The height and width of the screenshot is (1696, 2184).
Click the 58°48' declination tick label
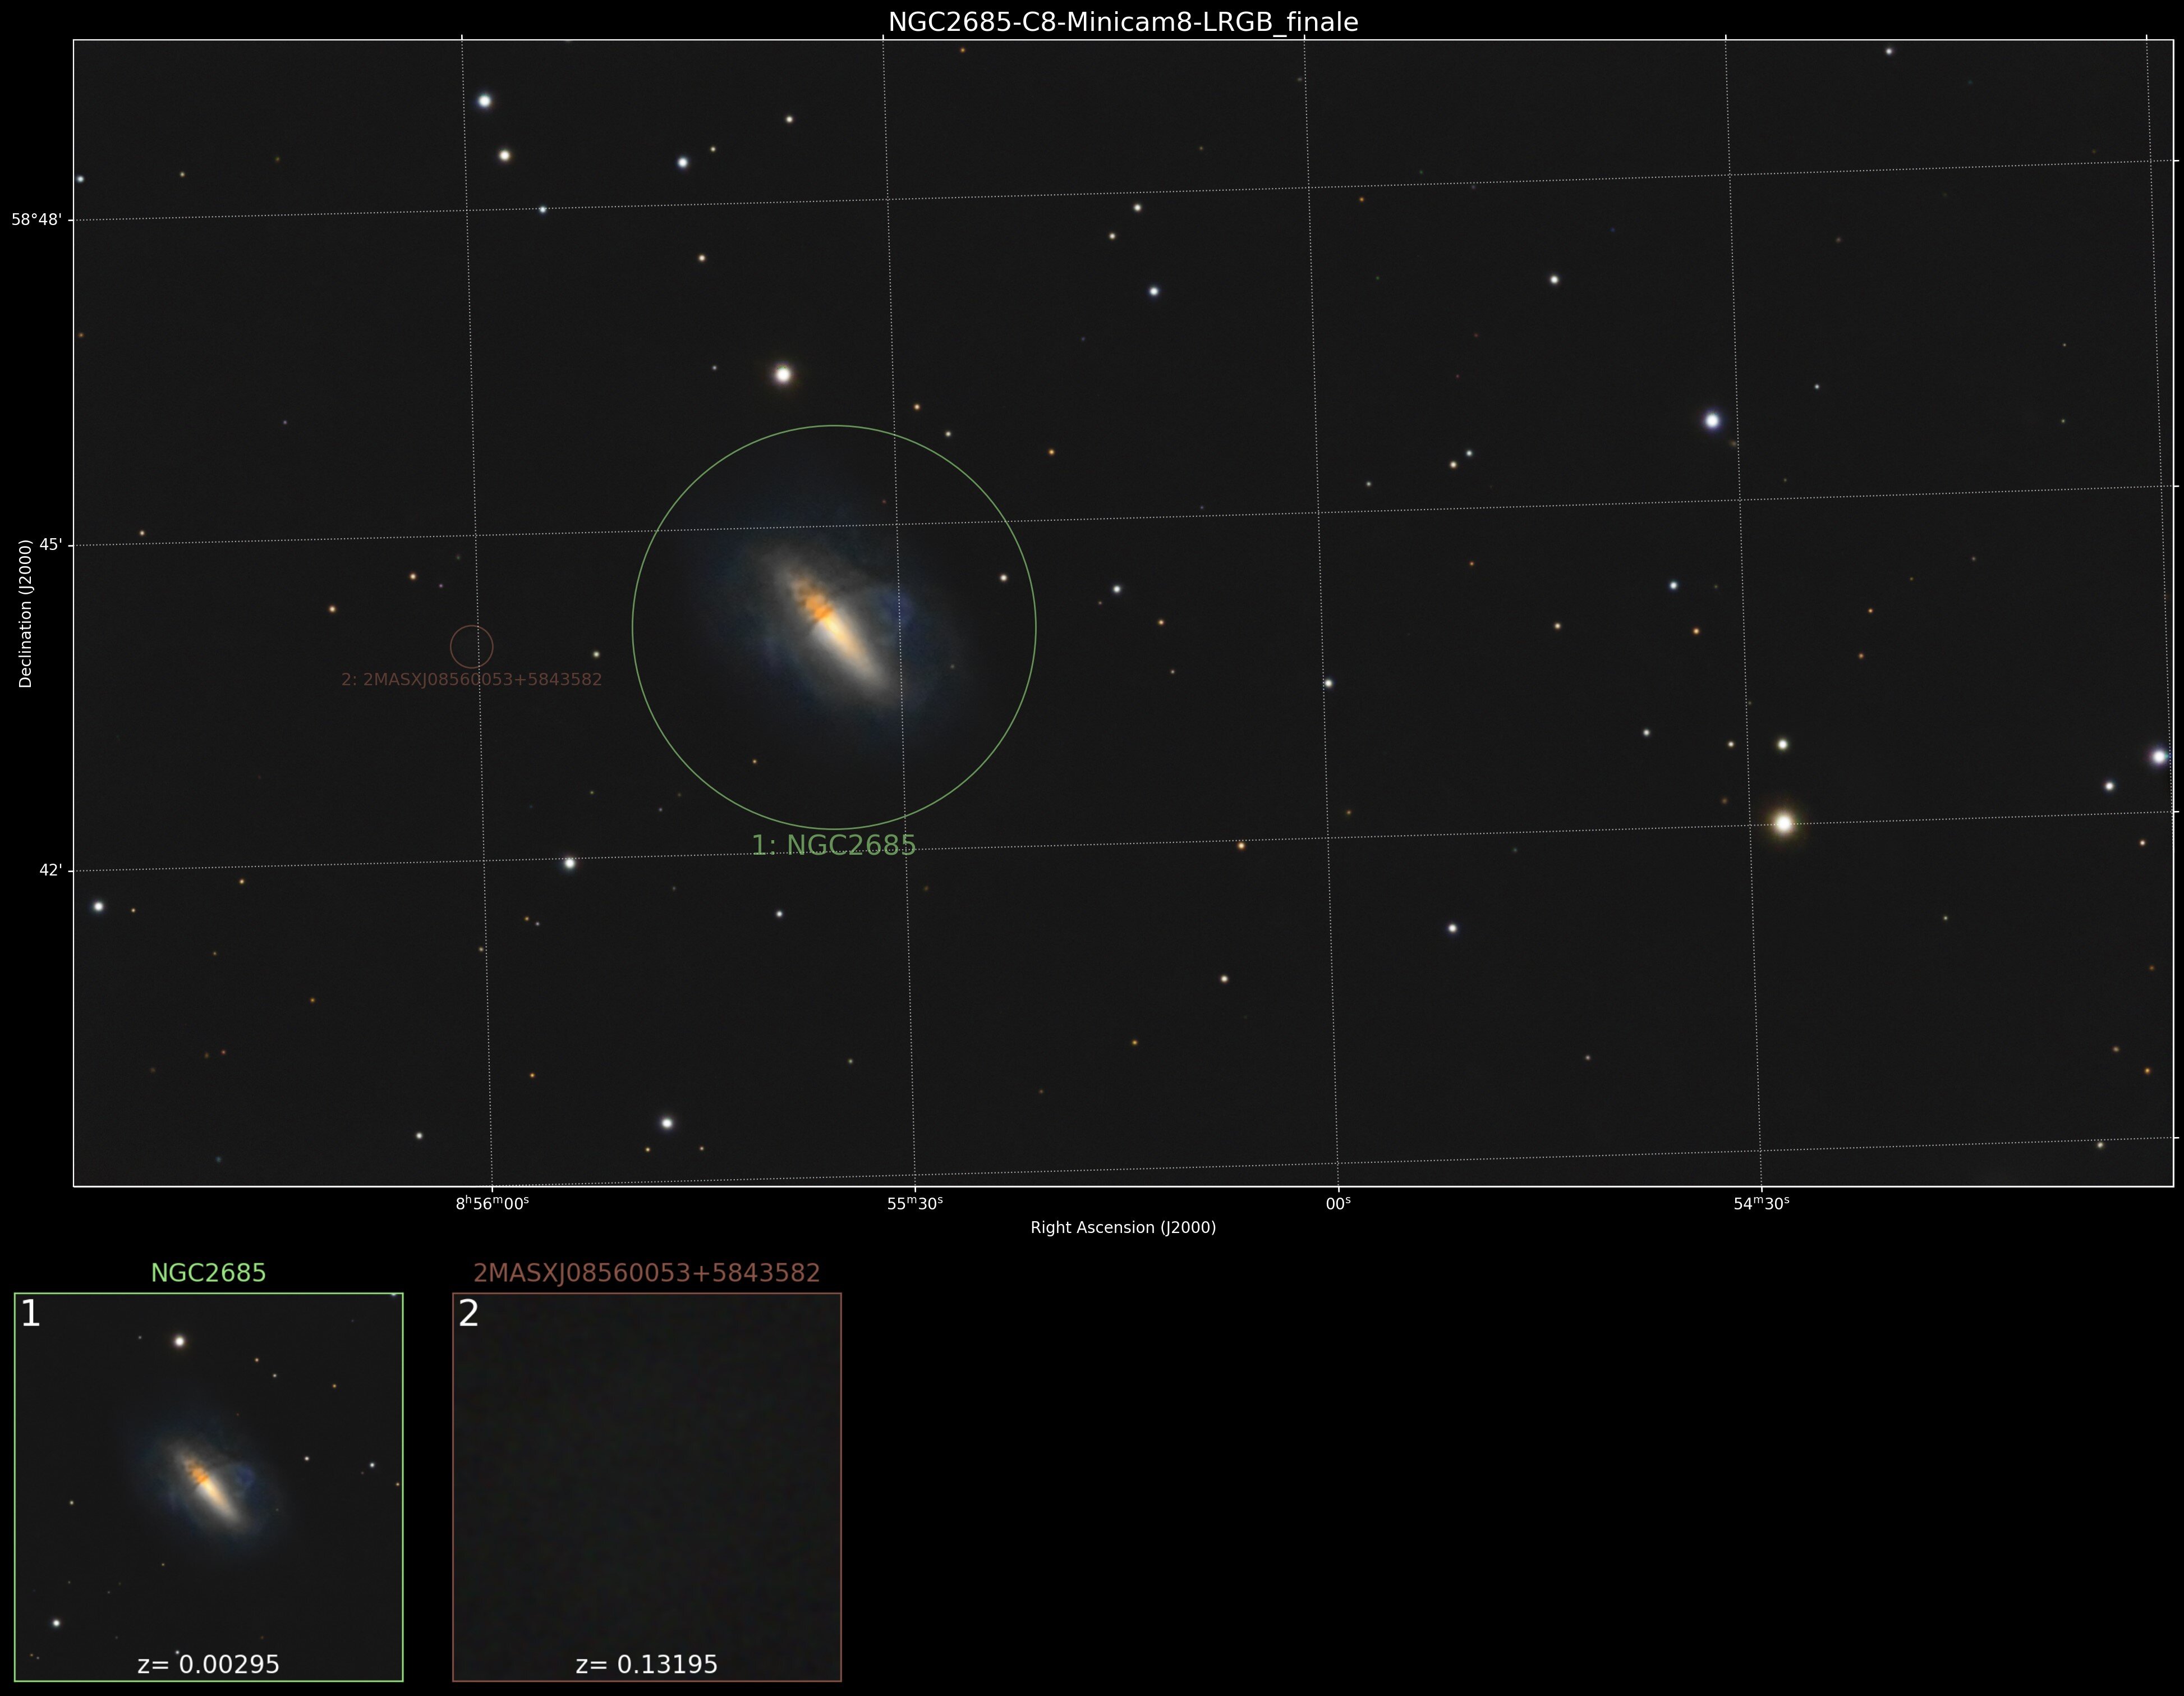pos(36,220)
